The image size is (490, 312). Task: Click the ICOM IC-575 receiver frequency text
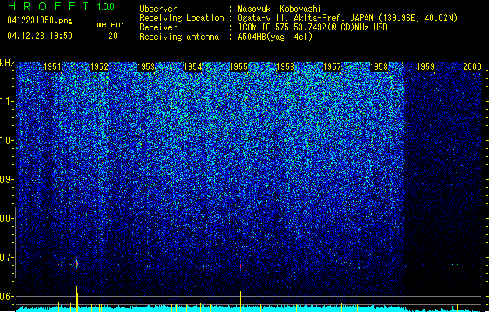point(312,27)
